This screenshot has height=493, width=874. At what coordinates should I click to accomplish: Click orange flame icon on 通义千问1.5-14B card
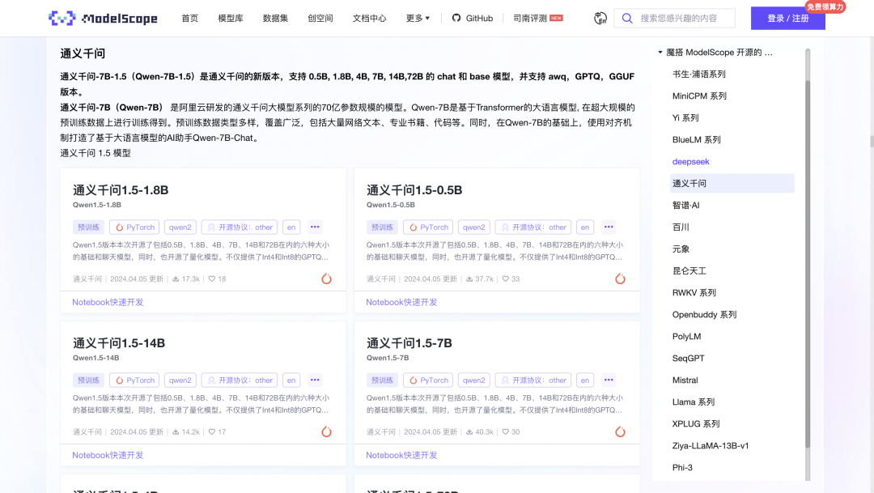coord(327,431)
